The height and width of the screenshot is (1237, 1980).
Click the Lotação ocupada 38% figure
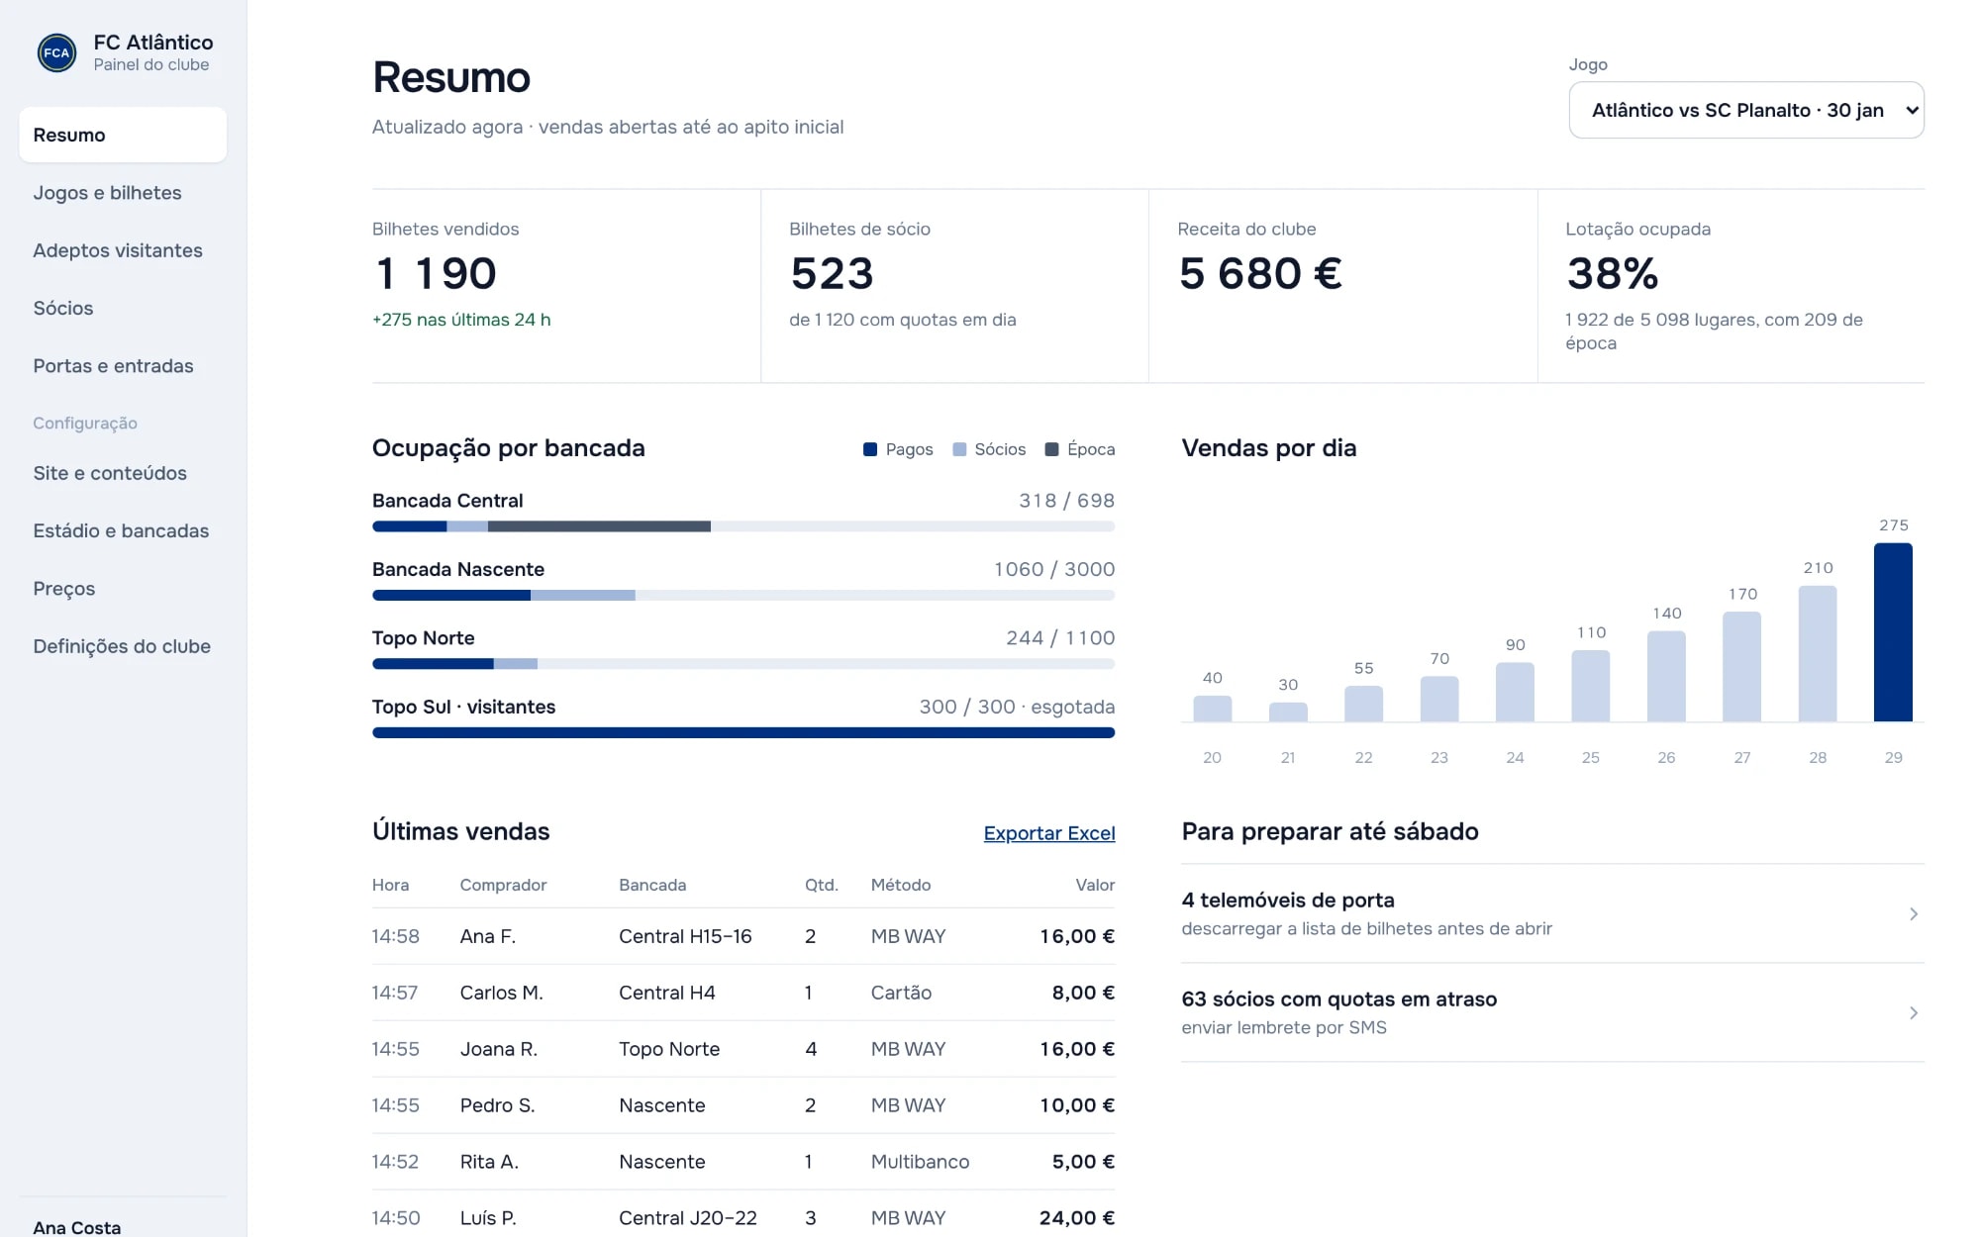point(1612,274)
